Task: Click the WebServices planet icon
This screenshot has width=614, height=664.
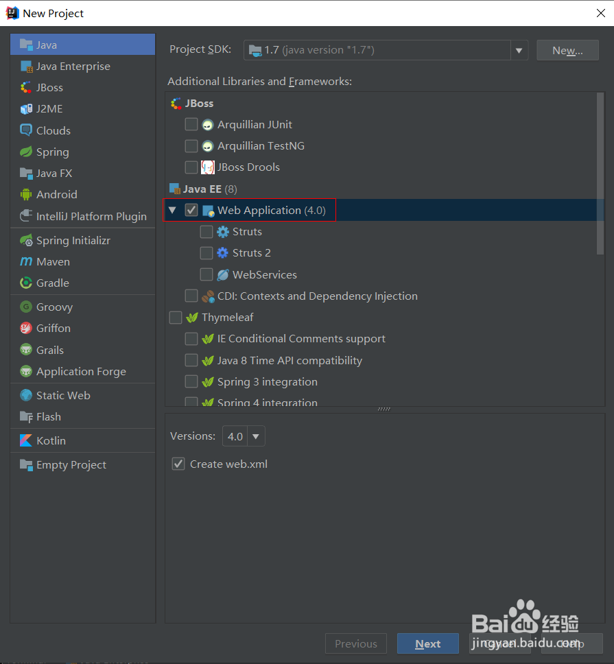Action: (x=223, y=275)
